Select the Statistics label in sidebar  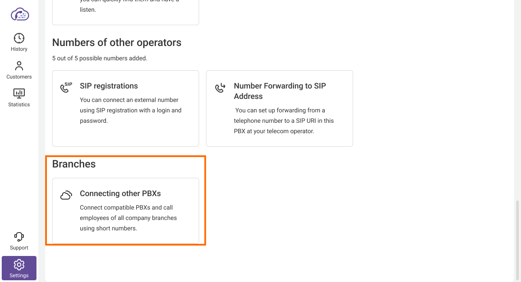pos(19,105)
